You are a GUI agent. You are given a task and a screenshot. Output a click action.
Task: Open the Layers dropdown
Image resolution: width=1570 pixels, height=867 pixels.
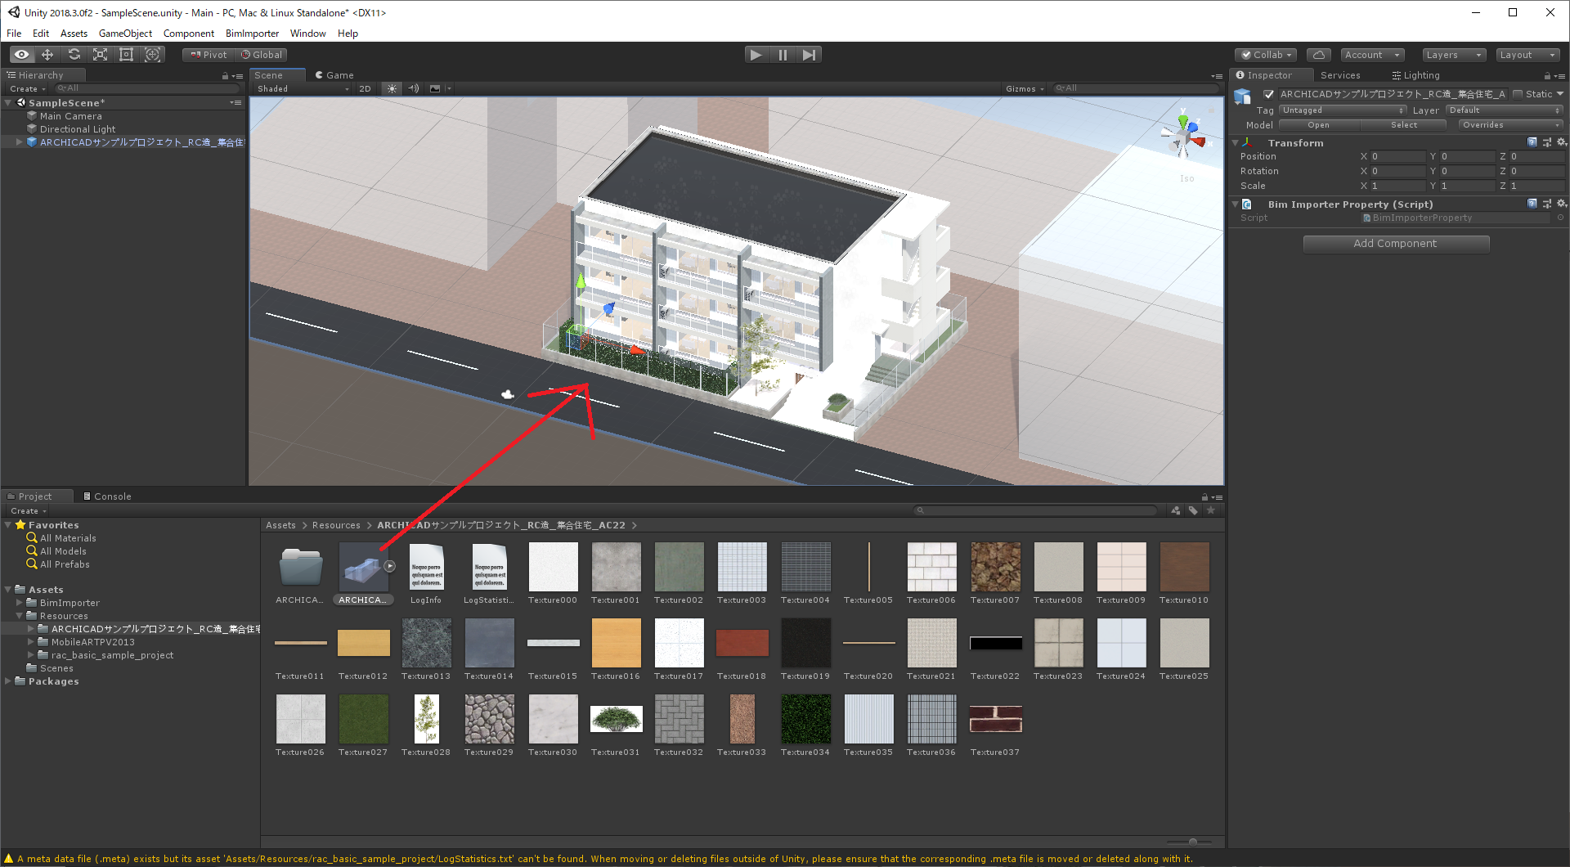pos(1453,55)
